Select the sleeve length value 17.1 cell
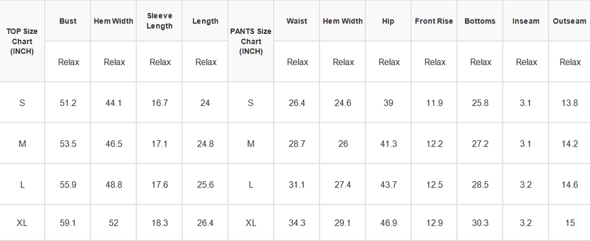 (x=159, y=144)
